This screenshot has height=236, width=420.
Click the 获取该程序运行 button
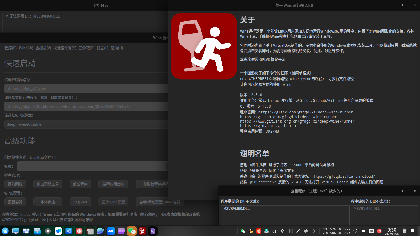click(152, 184)
